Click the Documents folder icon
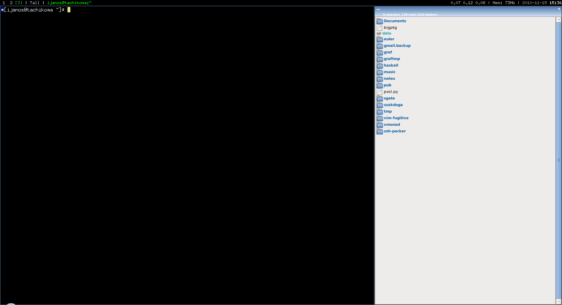Screen dimensions: 562x305 pyautogui.click(x=380, y=21)
